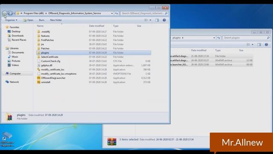273x154 pixels.
Task: Click Search plugins box in back window
Action: [x=247, y=38]
